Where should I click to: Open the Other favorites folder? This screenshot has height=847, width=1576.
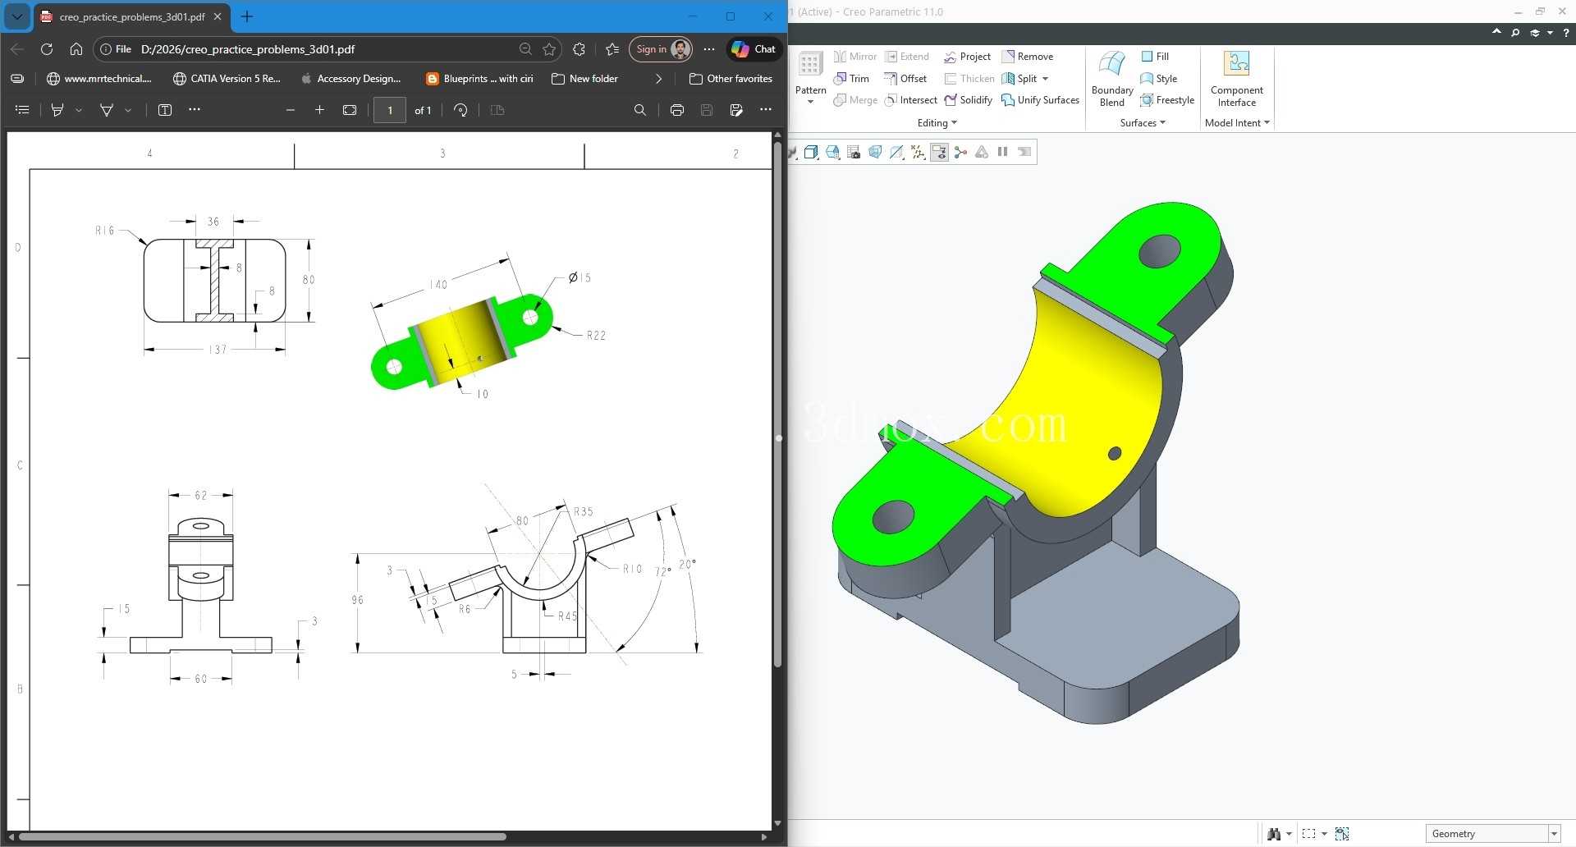pos(731,79)
